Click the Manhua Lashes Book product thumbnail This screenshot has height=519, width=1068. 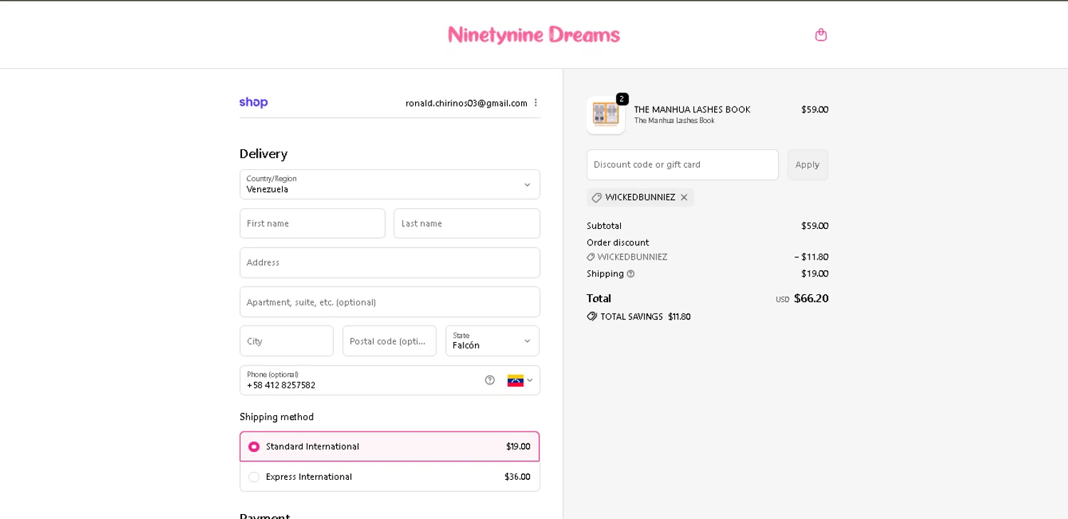click(606, 115)
